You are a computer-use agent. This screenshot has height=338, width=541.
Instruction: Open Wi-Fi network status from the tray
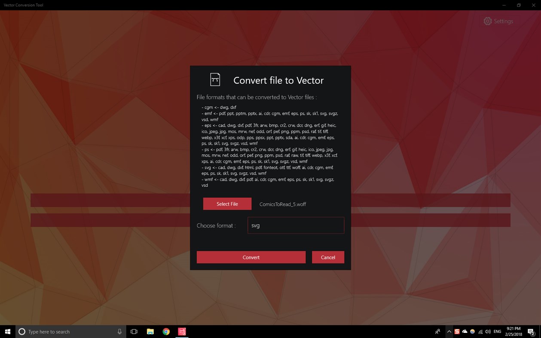coord(480,331)
